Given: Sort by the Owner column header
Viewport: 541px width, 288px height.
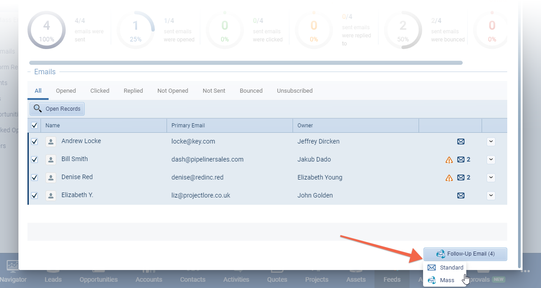Looking at the screenshot, I should 356,126.
